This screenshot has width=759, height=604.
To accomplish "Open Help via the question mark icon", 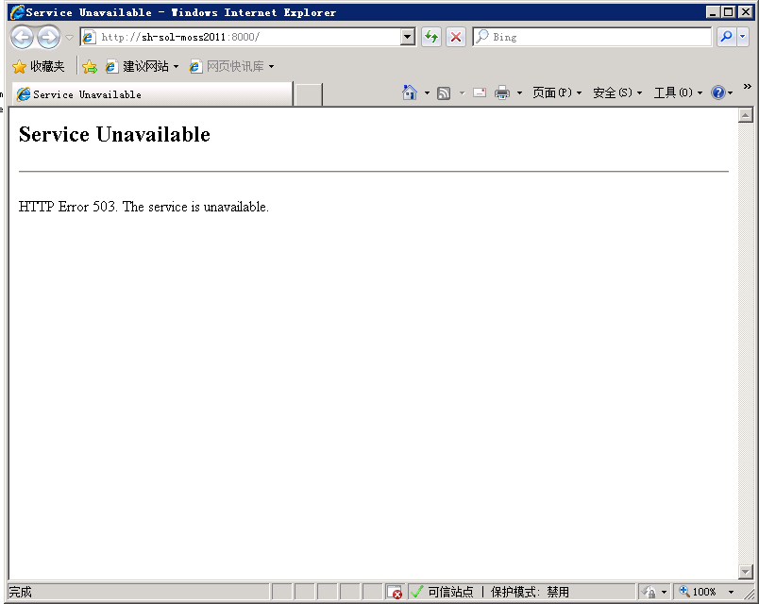I will [x=718, y=92].
